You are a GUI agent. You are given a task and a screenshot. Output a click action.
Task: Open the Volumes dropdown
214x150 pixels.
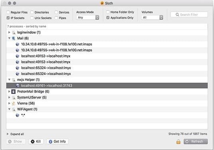(152, 18)
